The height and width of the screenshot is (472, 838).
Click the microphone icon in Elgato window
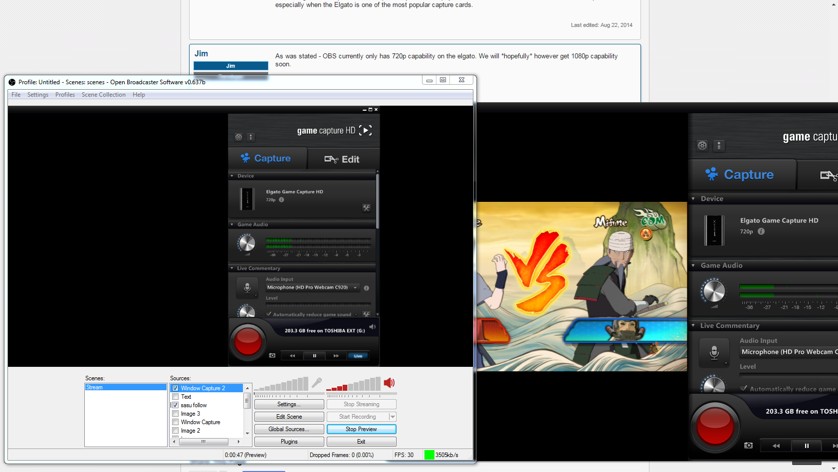click(714, 352)
